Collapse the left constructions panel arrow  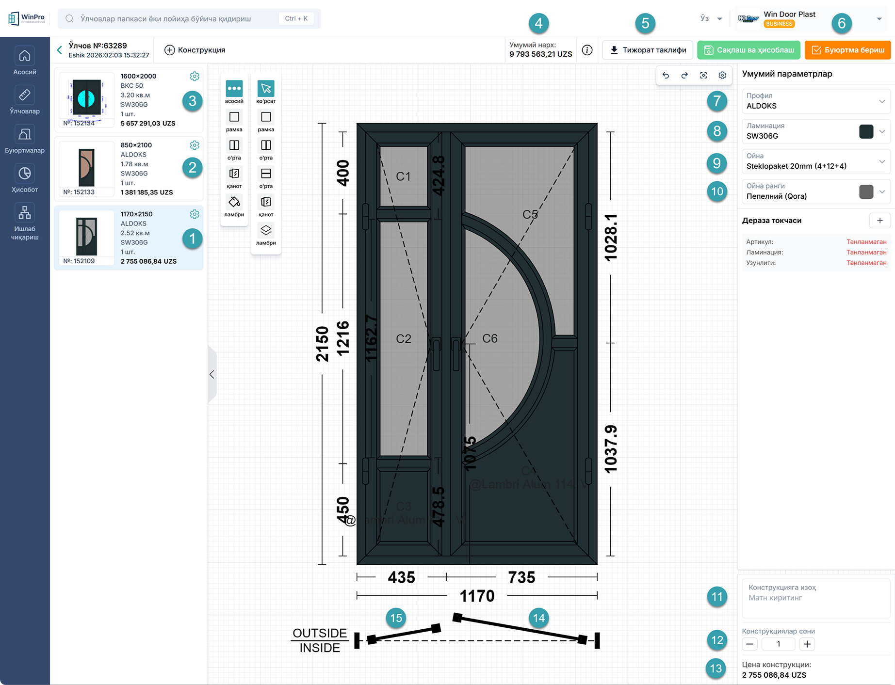point(212,374)
